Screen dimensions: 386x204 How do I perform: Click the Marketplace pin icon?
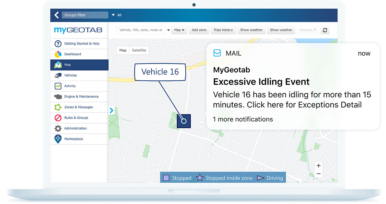58,139
